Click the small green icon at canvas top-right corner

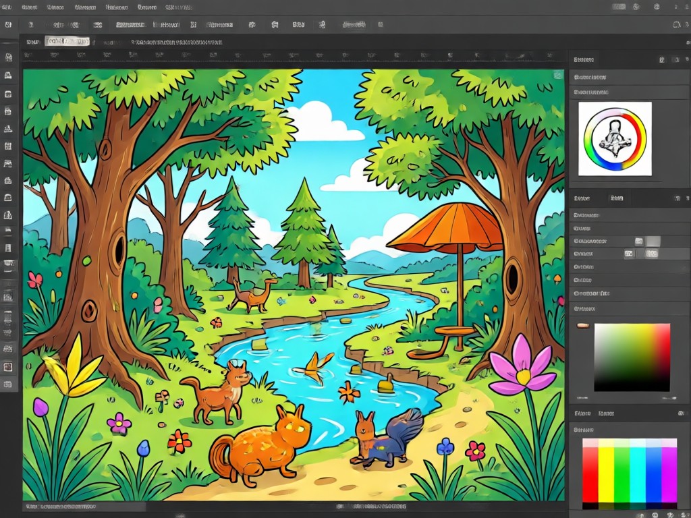[x=558, y=76]
